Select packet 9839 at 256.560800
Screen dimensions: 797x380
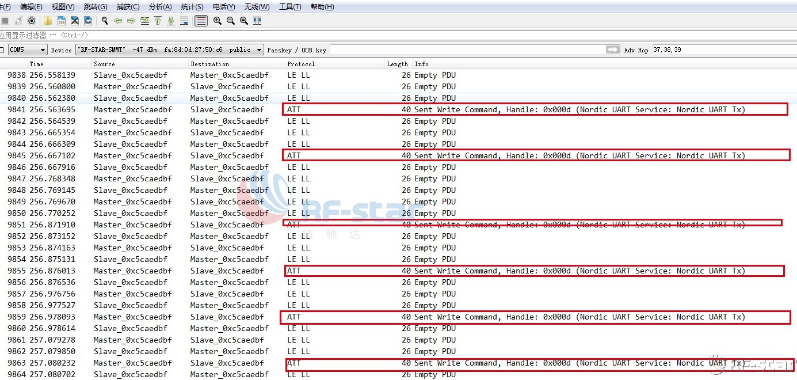pyautogui.click(x=398, y=86)
